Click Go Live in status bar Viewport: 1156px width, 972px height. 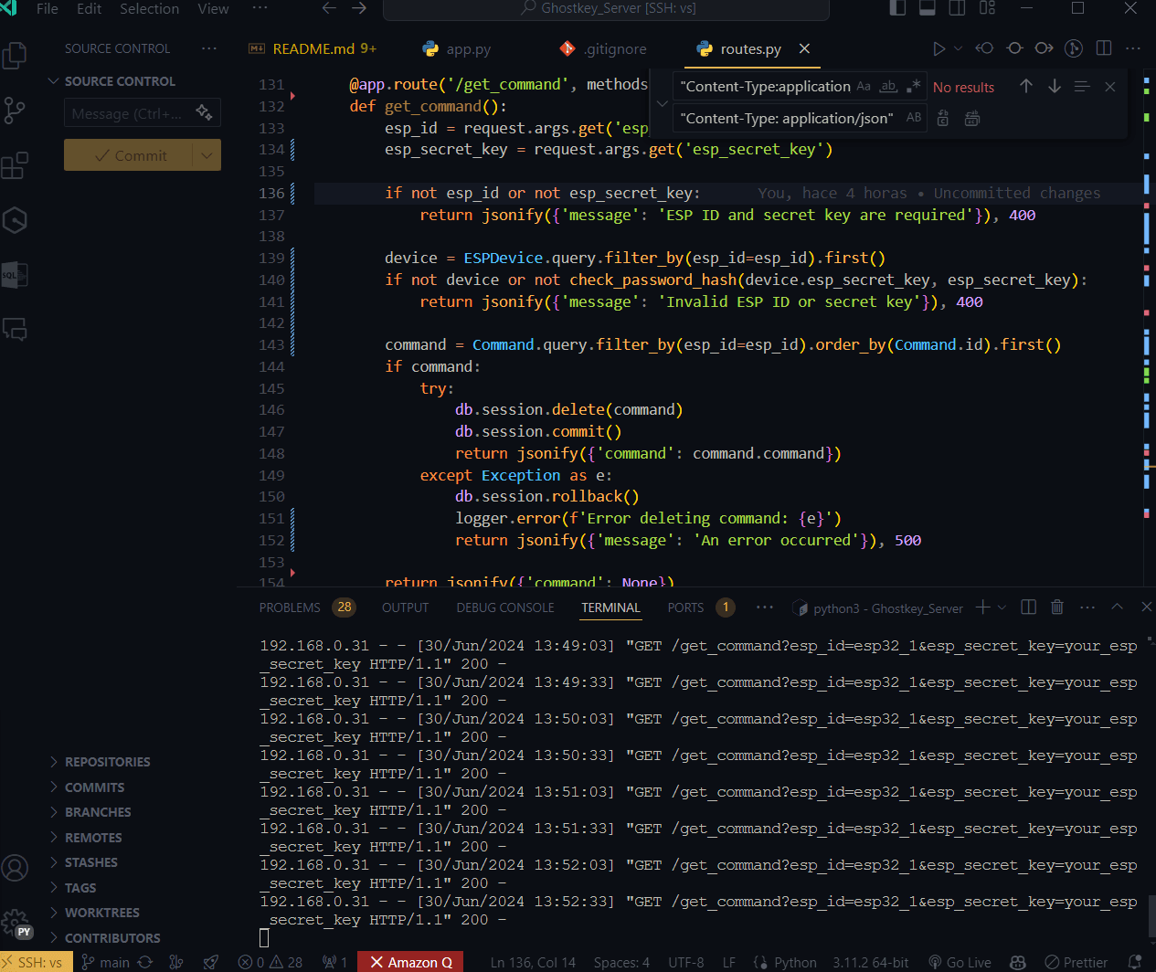click(x=960, y=962)
